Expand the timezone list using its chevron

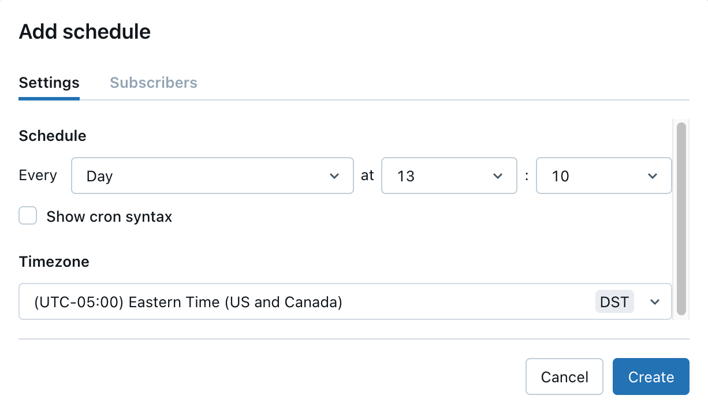(655, 301)
